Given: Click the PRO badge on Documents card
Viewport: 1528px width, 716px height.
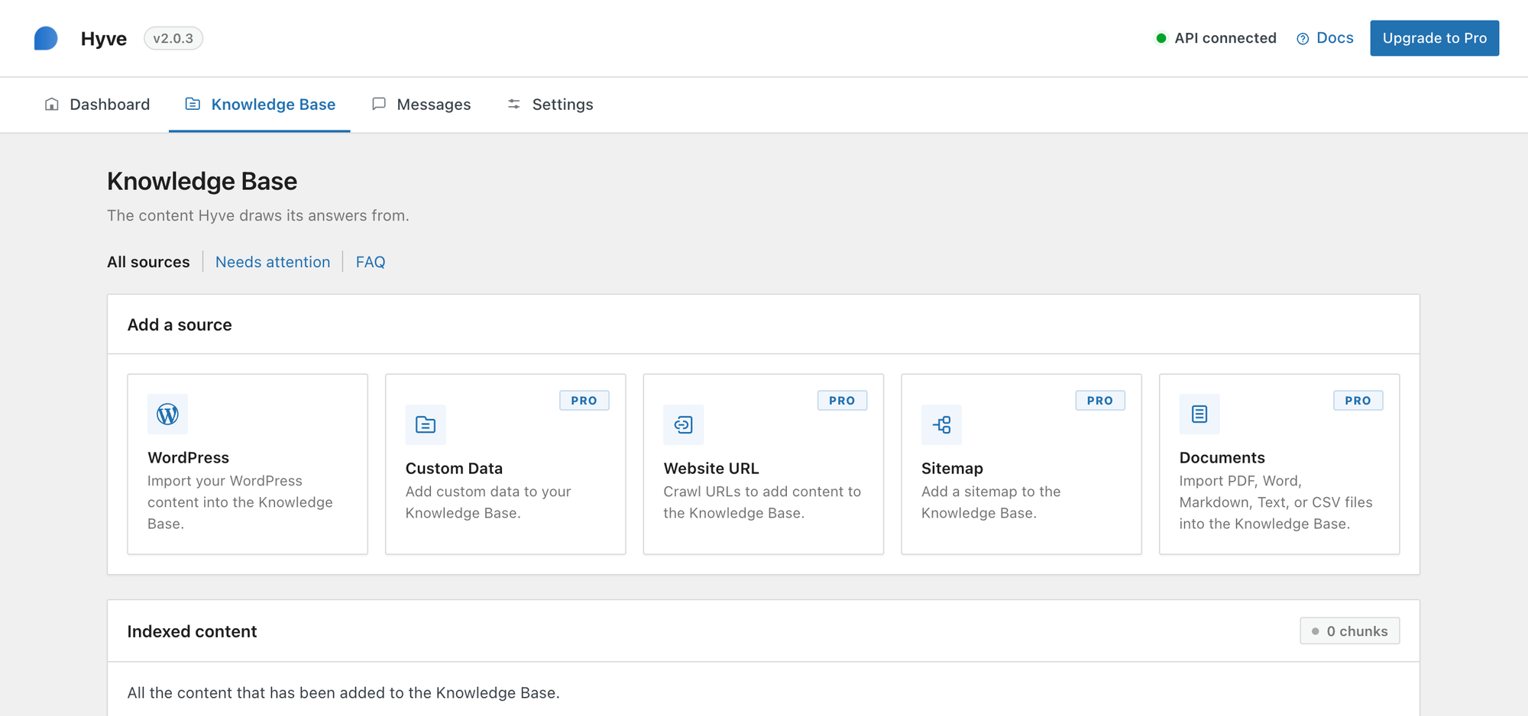Looking at the screenshot, I should click(1358, 401).
